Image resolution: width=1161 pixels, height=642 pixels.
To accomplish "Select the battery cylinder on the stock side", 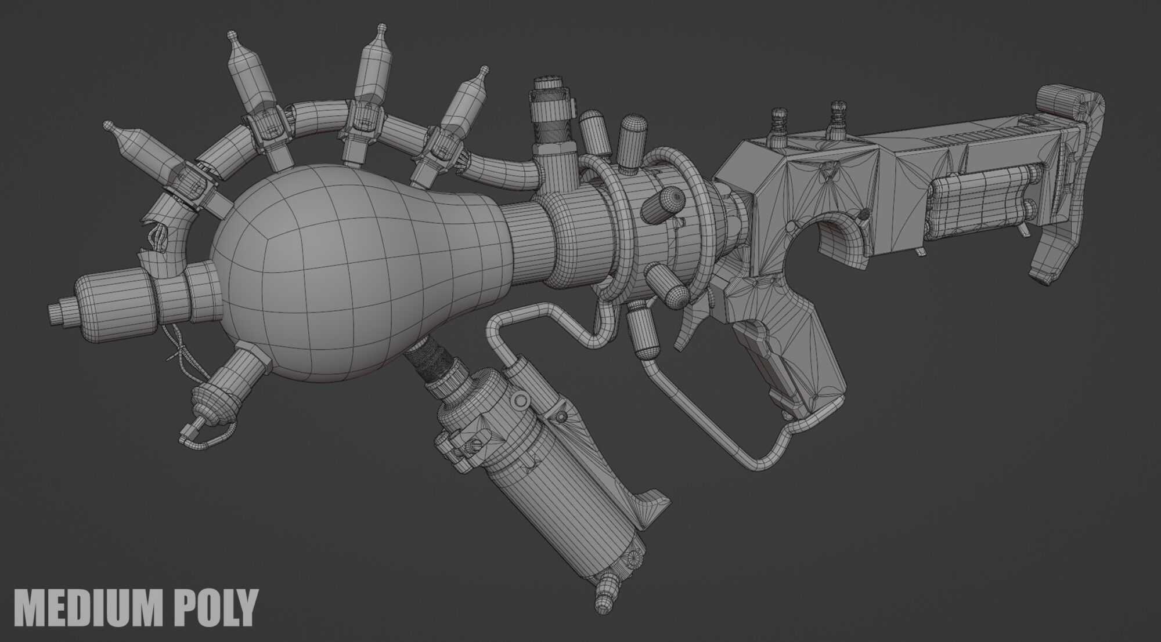I will click(981, 200).
